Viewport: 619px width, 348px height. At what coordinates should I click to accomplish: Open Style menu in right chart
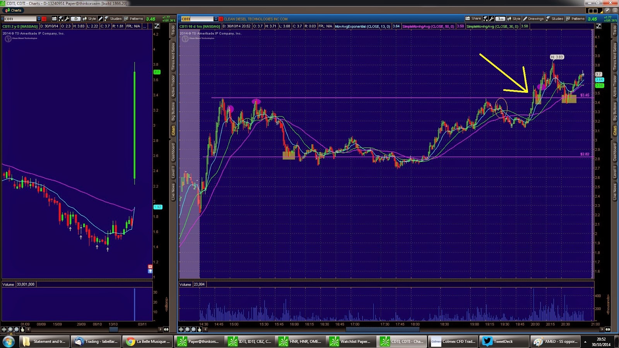(x=514, y=19)
